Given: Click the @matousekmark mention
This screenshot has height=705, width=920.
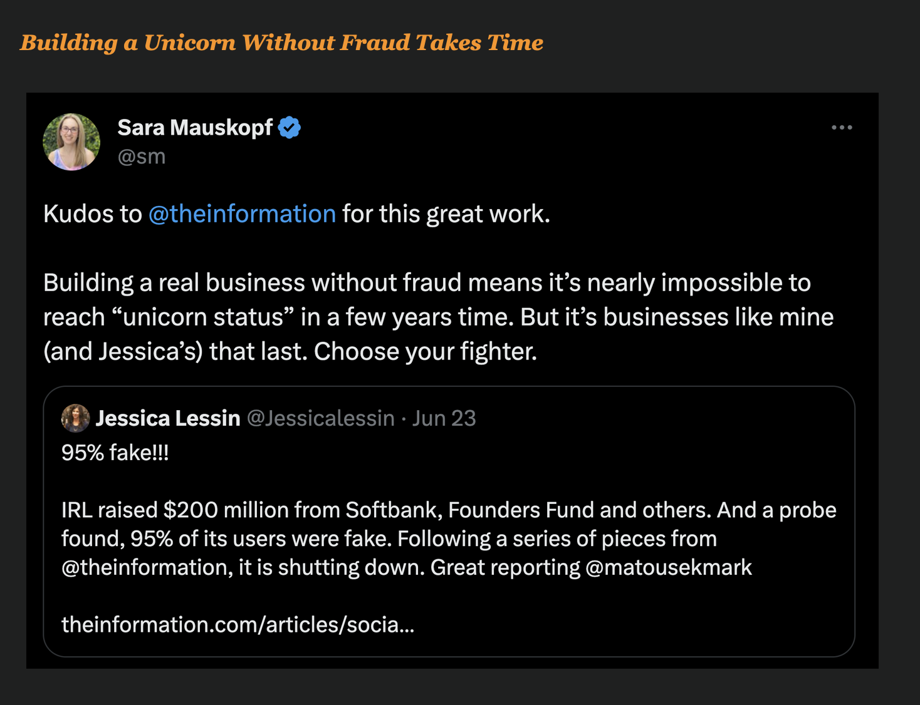Looking at the screenshot, I should coord(668,567).
